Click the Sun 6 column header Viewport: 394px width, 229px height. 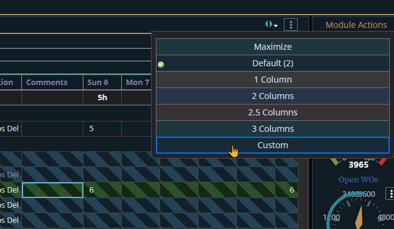tap(102, 83)
